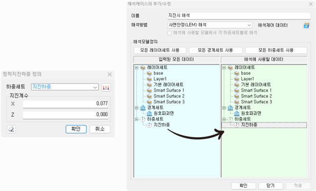Click 원호파괴면 icon in right tree
This screenshot has height=191, width=316.
click(236, 113)
